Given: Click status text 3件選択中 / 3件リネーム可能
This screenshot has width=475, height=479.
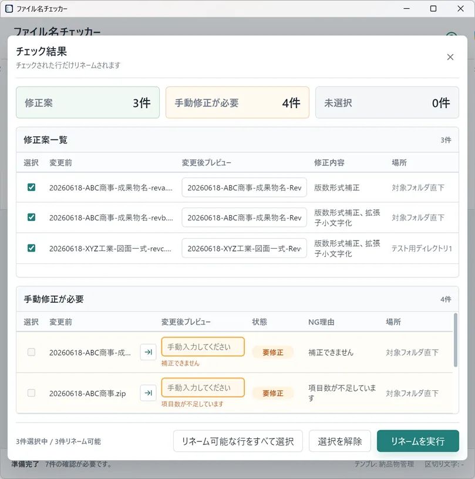Looking at the screenshot, I should point(58,441).
